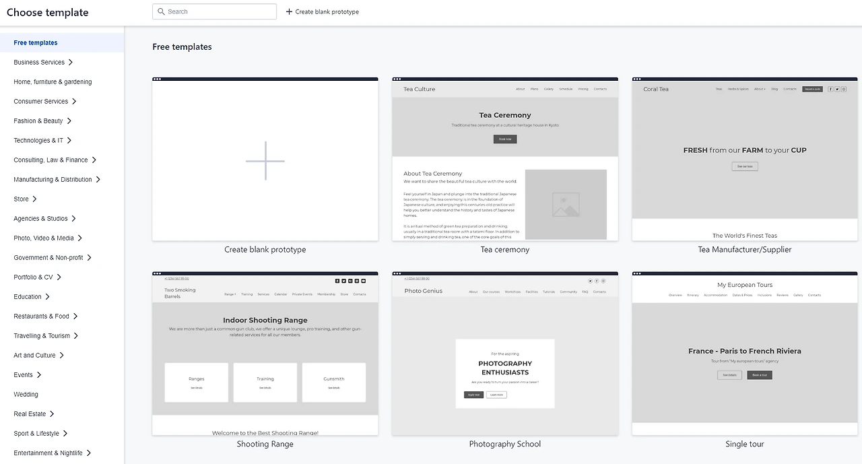The image size is (862, 464).
Task: Open Real Estate category
Action: coord(30,413)
